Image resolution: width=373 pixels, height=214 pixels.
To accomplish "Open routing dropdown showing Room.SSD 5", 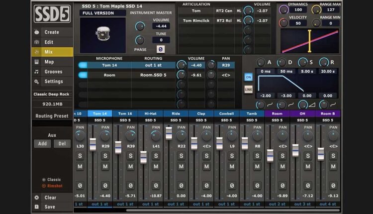I will coord(153,75).
